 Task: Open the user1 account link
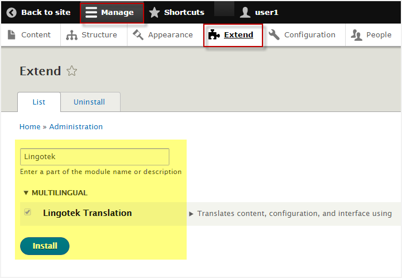(266, 12)
